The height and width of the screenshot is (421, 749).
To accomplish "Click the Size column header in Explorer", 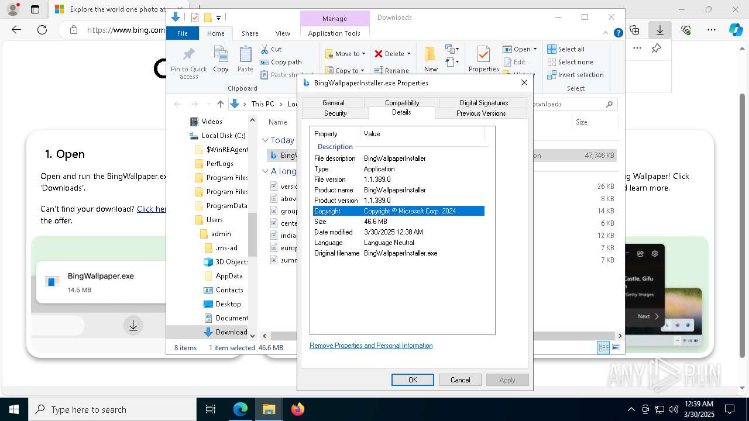I will 581,122.
